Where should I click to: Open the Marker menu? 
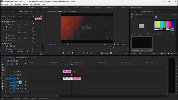(x=25, y=4)
